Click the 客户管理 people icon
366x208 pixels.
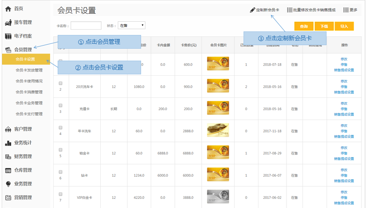[x=8, y=129]
